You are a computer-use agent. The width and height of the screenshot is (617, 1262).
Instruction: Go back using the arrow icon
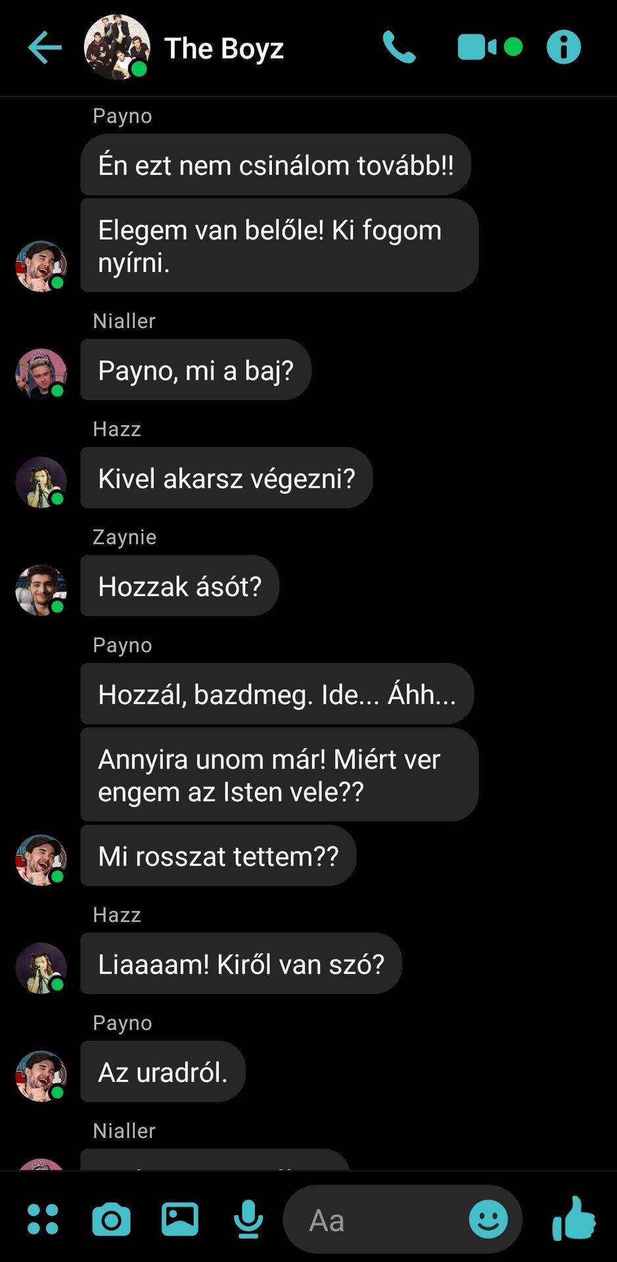45,48
